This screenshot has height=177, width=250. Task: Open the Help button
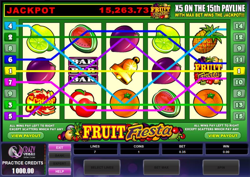pos(60,171)
